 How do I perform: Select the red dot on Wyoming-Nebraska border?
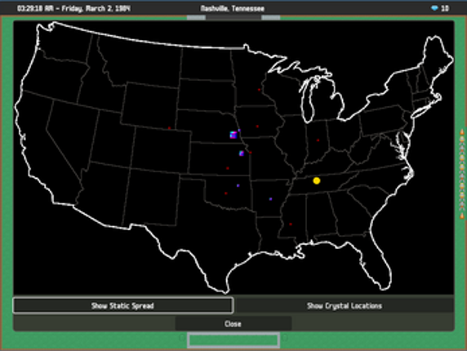tap(169, 128)
